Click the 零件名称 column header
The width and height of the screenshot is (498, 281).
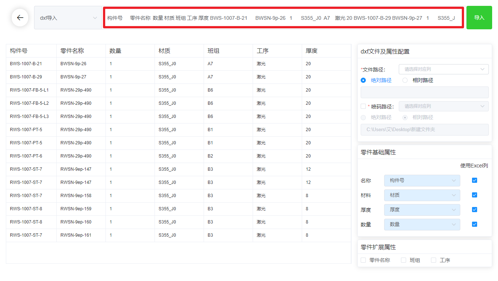coord(81,51)
